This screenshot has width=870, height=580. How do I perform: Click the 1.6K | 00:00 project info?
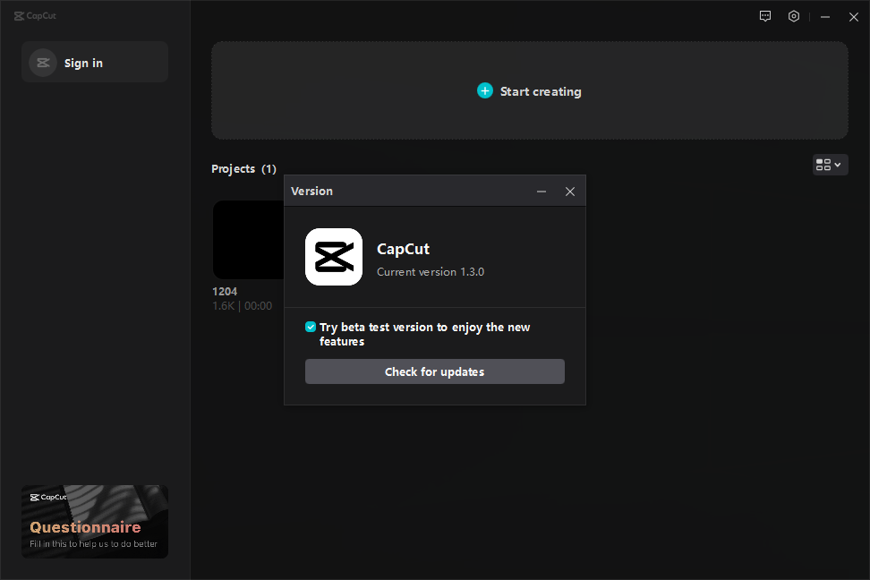242,306
